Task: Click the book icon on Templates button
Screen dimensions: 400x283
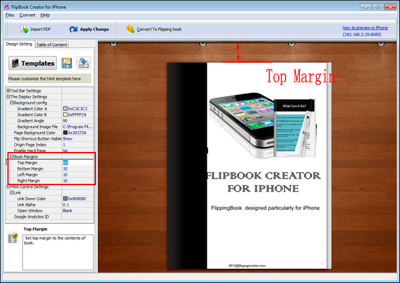Action: (x=15, y=63)
